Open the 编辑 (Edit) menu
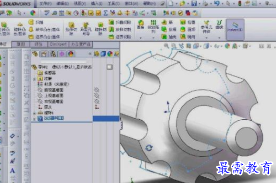276x183 pixels. pos(63,3)
